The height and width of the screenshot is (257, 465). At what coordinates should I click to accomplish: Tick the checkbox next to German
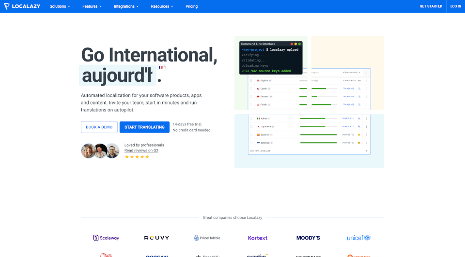coord(251,96)
